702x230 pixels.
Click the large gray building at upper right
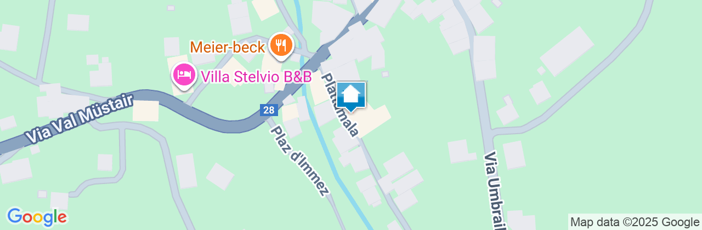(x=567, y=50)
